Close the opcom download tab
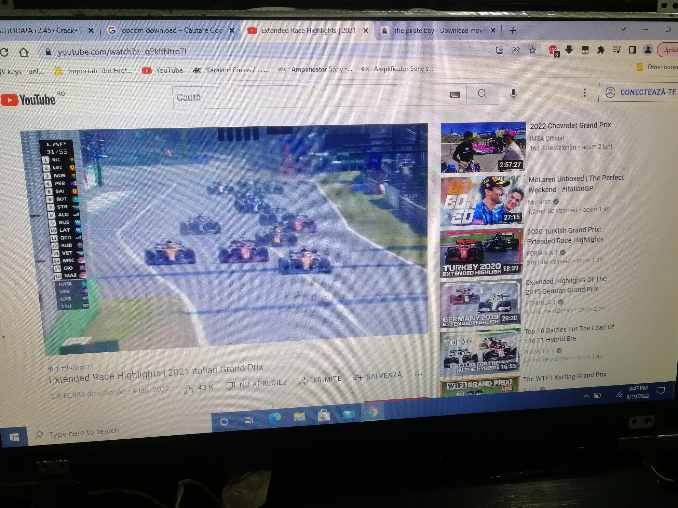 [232, 31]
